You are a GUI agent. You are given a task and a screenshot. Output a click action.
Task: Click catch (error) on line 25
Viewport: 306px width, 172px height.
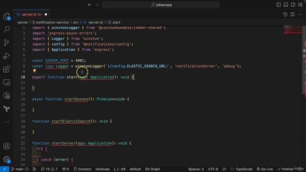[x=55, y=160]
